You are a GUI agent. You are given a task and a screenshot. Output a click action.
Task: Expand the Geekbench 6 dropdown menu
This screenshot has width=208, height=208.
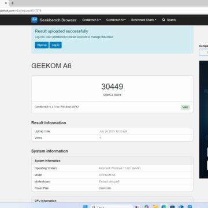coord(91,20)
